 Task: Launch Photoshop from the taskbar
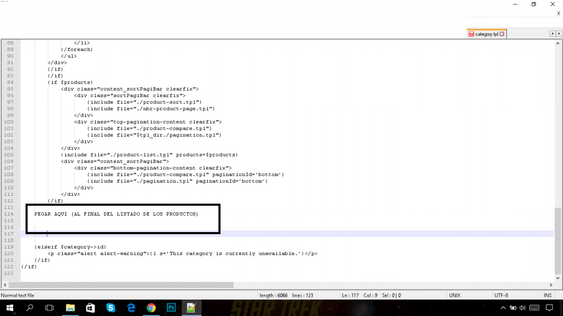[171, 307]
